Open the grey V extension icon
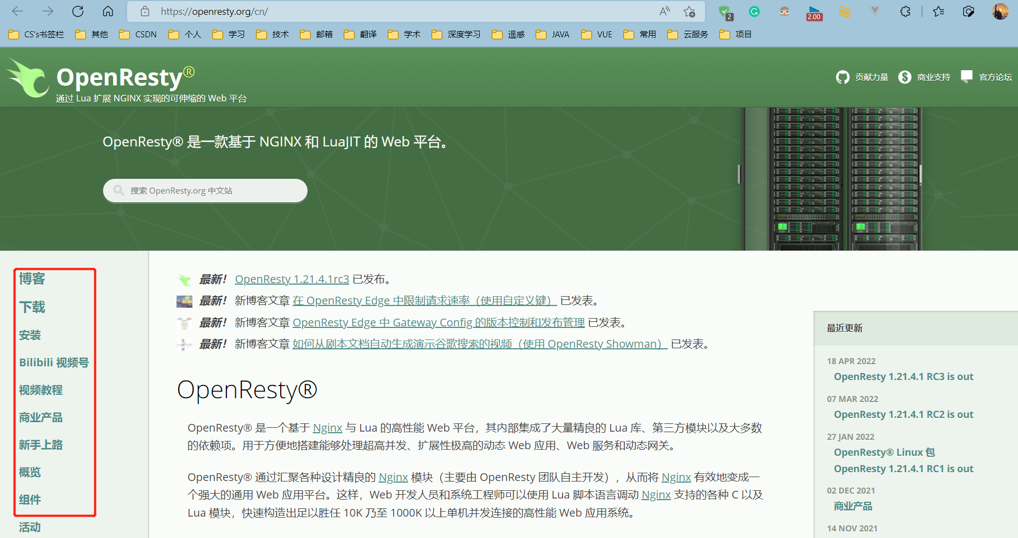Image resolution: width=1018 pixels, height=538 pixels. point(875,12)
